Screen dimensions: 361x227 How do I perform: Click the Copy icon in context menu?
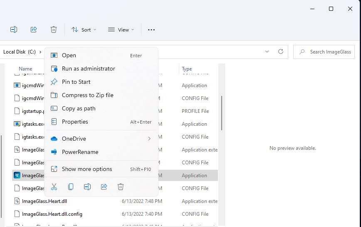[x=71, y=187]
